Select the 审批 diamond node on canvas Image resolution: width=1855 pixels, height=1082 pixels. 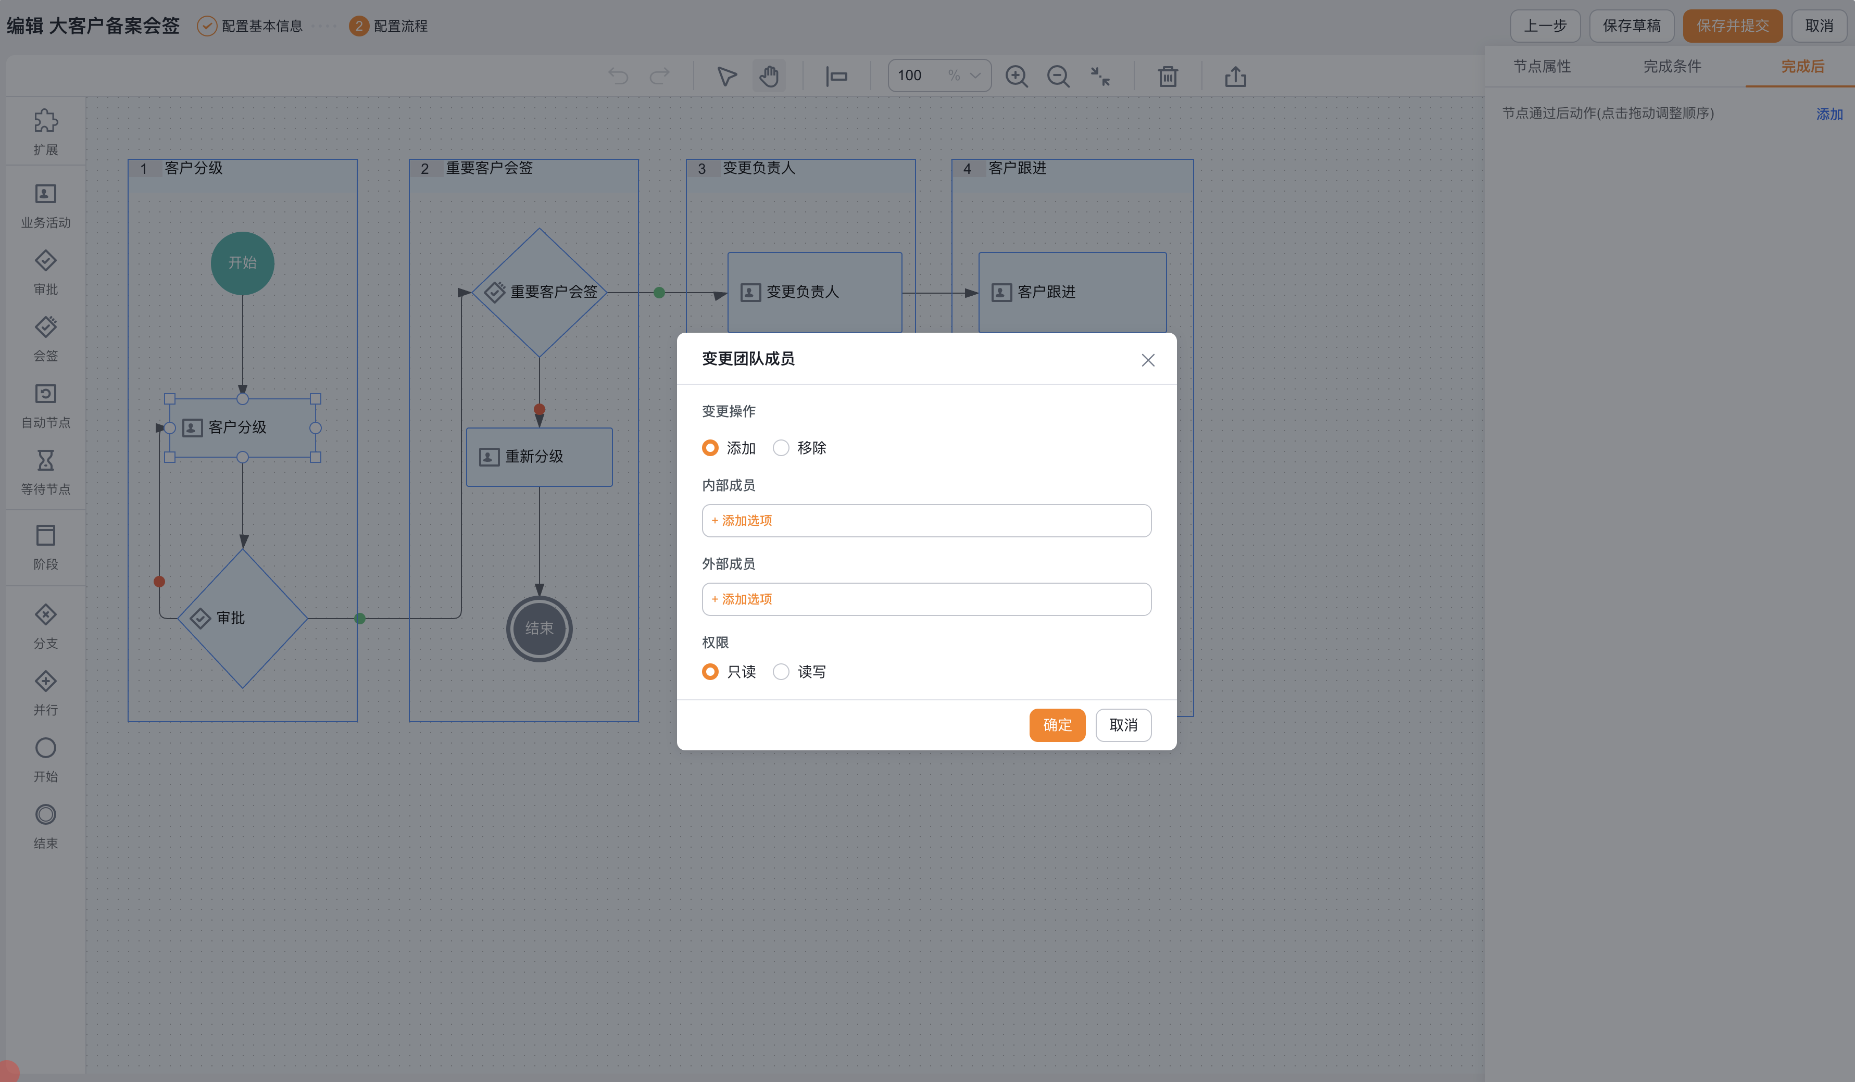pos(242,618)
